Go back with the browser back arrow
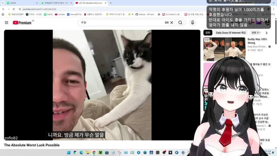The image size is (277, 156). [3, 9]
